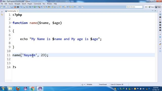Open the Source menu

11,4
